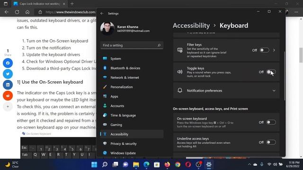The height and width of the screenshot is (170, 303).
Task: Open Privacy & security settings
Action: point(132,144)
